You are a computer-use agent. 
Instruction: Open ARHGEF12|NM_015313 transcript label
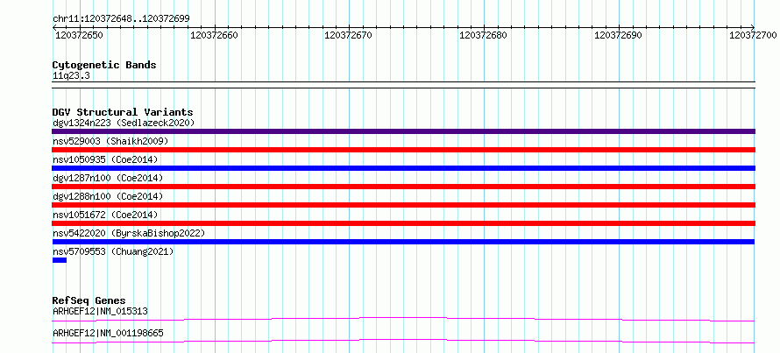click(100, 311)
